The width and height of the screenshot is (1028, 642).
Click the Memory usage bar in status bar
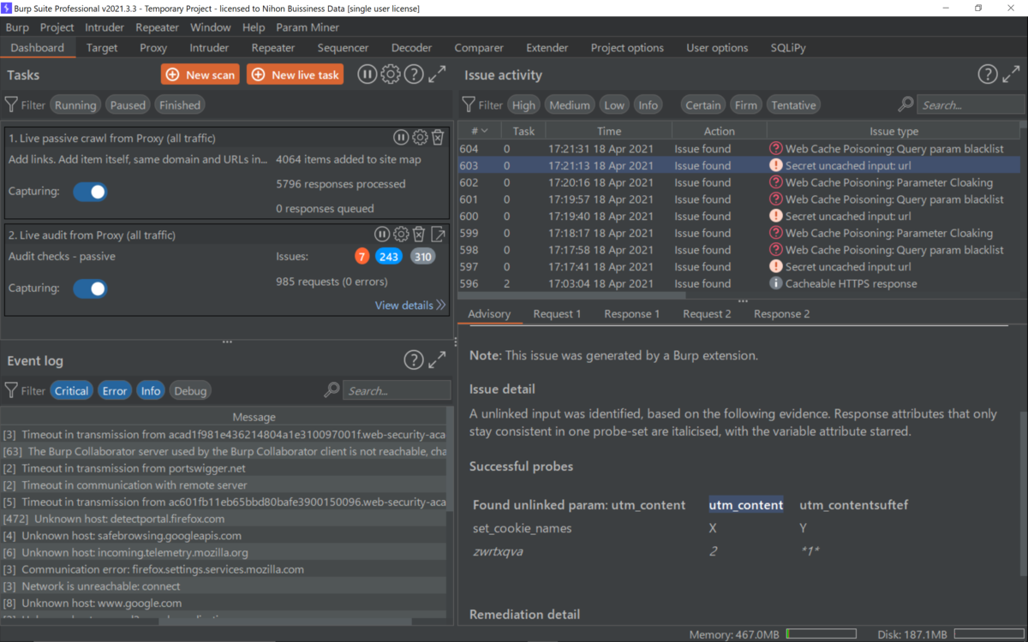pos(820,634)
